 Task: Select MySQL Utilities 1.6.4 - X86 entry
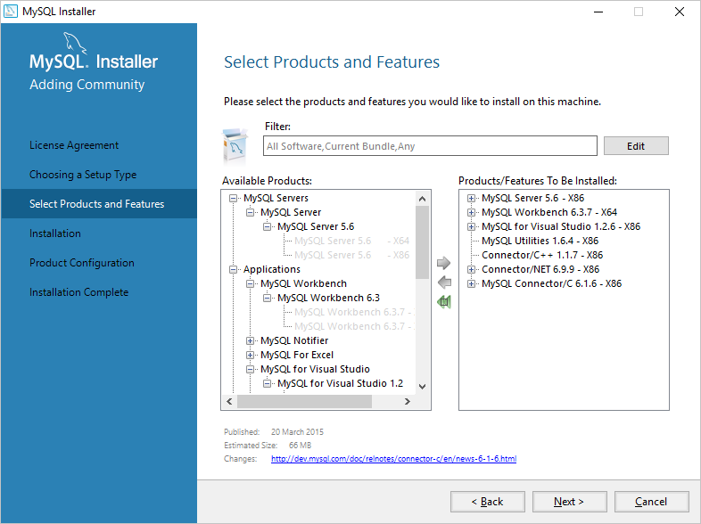coord(540,241)
